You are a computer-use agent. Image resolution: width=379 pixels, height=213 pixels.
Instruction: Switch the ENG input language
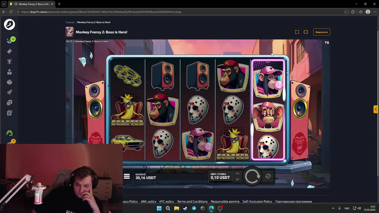click(347, 208)
